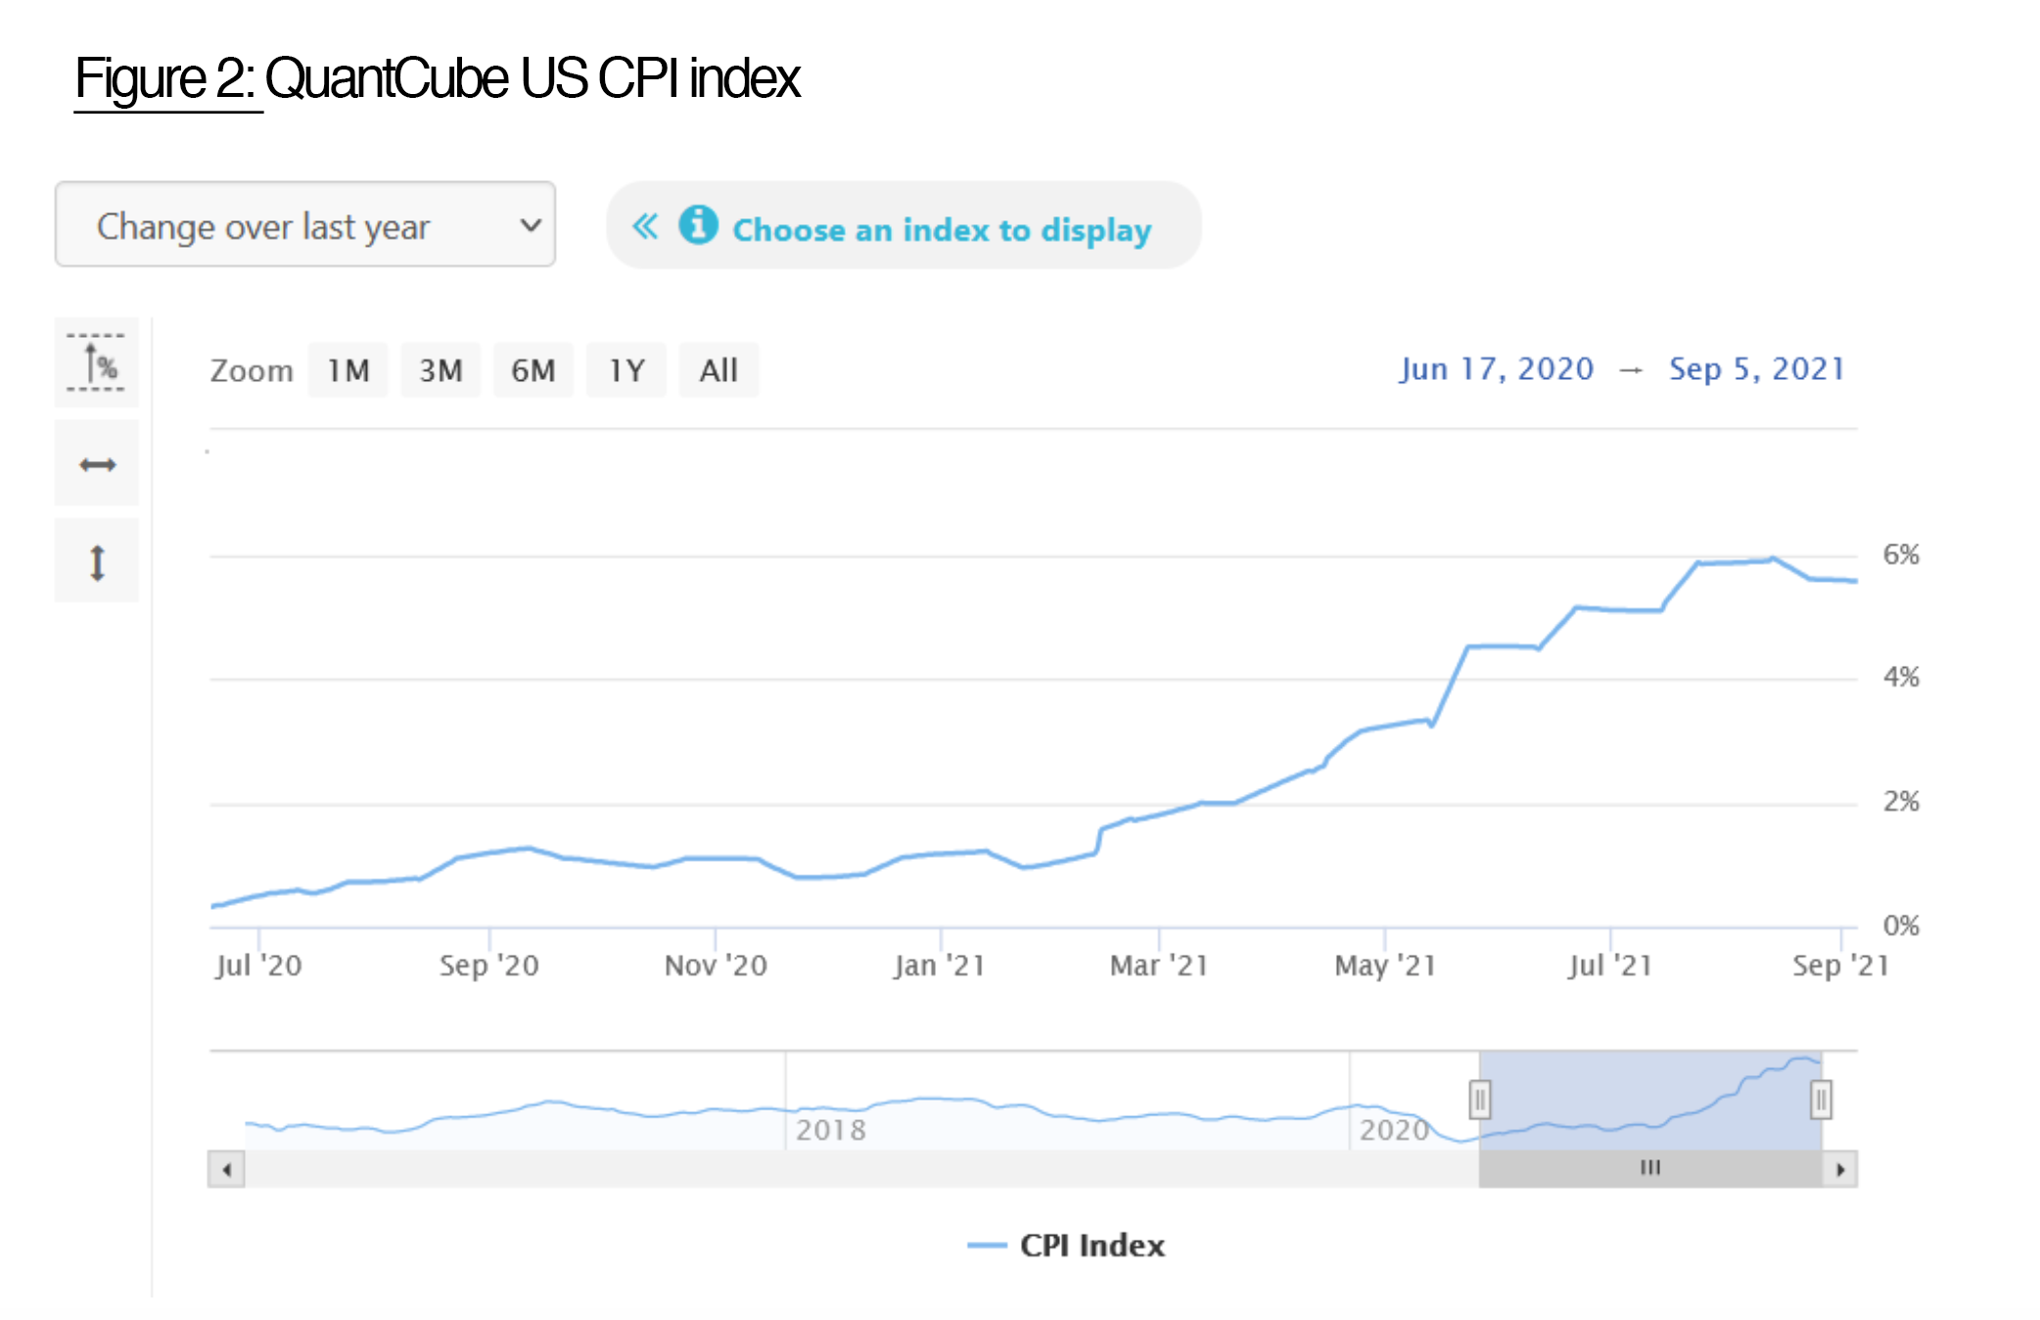Switch zoom to the 1Y view
Viewport: 2040px width, 1320px height.
626,369
